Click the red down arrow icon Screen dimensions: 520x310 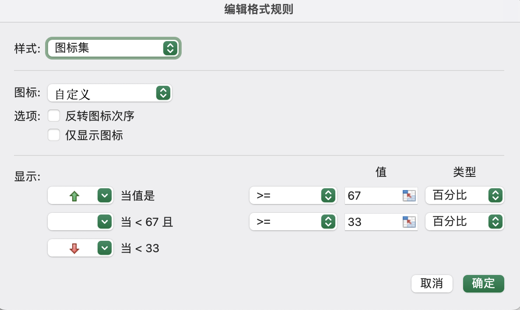pos(74,248)
